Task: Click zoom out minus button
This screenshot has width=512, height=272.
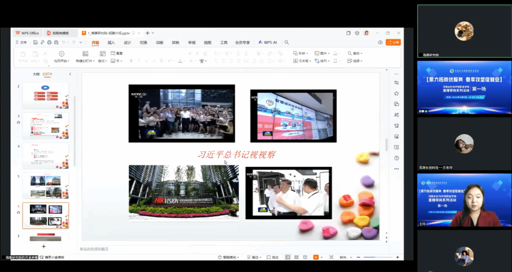Action: (x=359, y=257)
